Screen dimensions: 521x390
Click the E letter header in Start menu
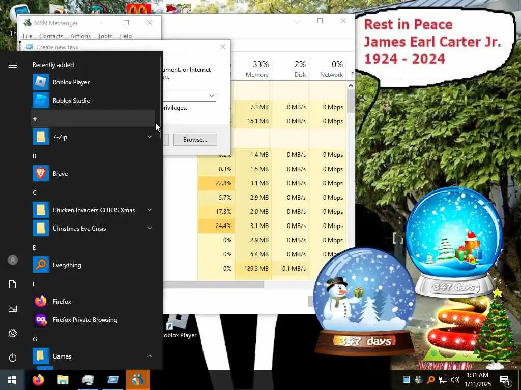click(34, 247)
